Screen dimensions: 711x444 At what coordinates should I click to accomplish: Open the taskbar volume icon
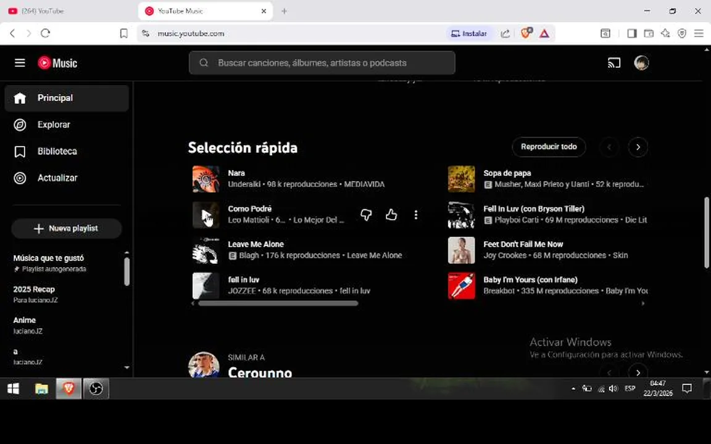click(x=613, y=388)
